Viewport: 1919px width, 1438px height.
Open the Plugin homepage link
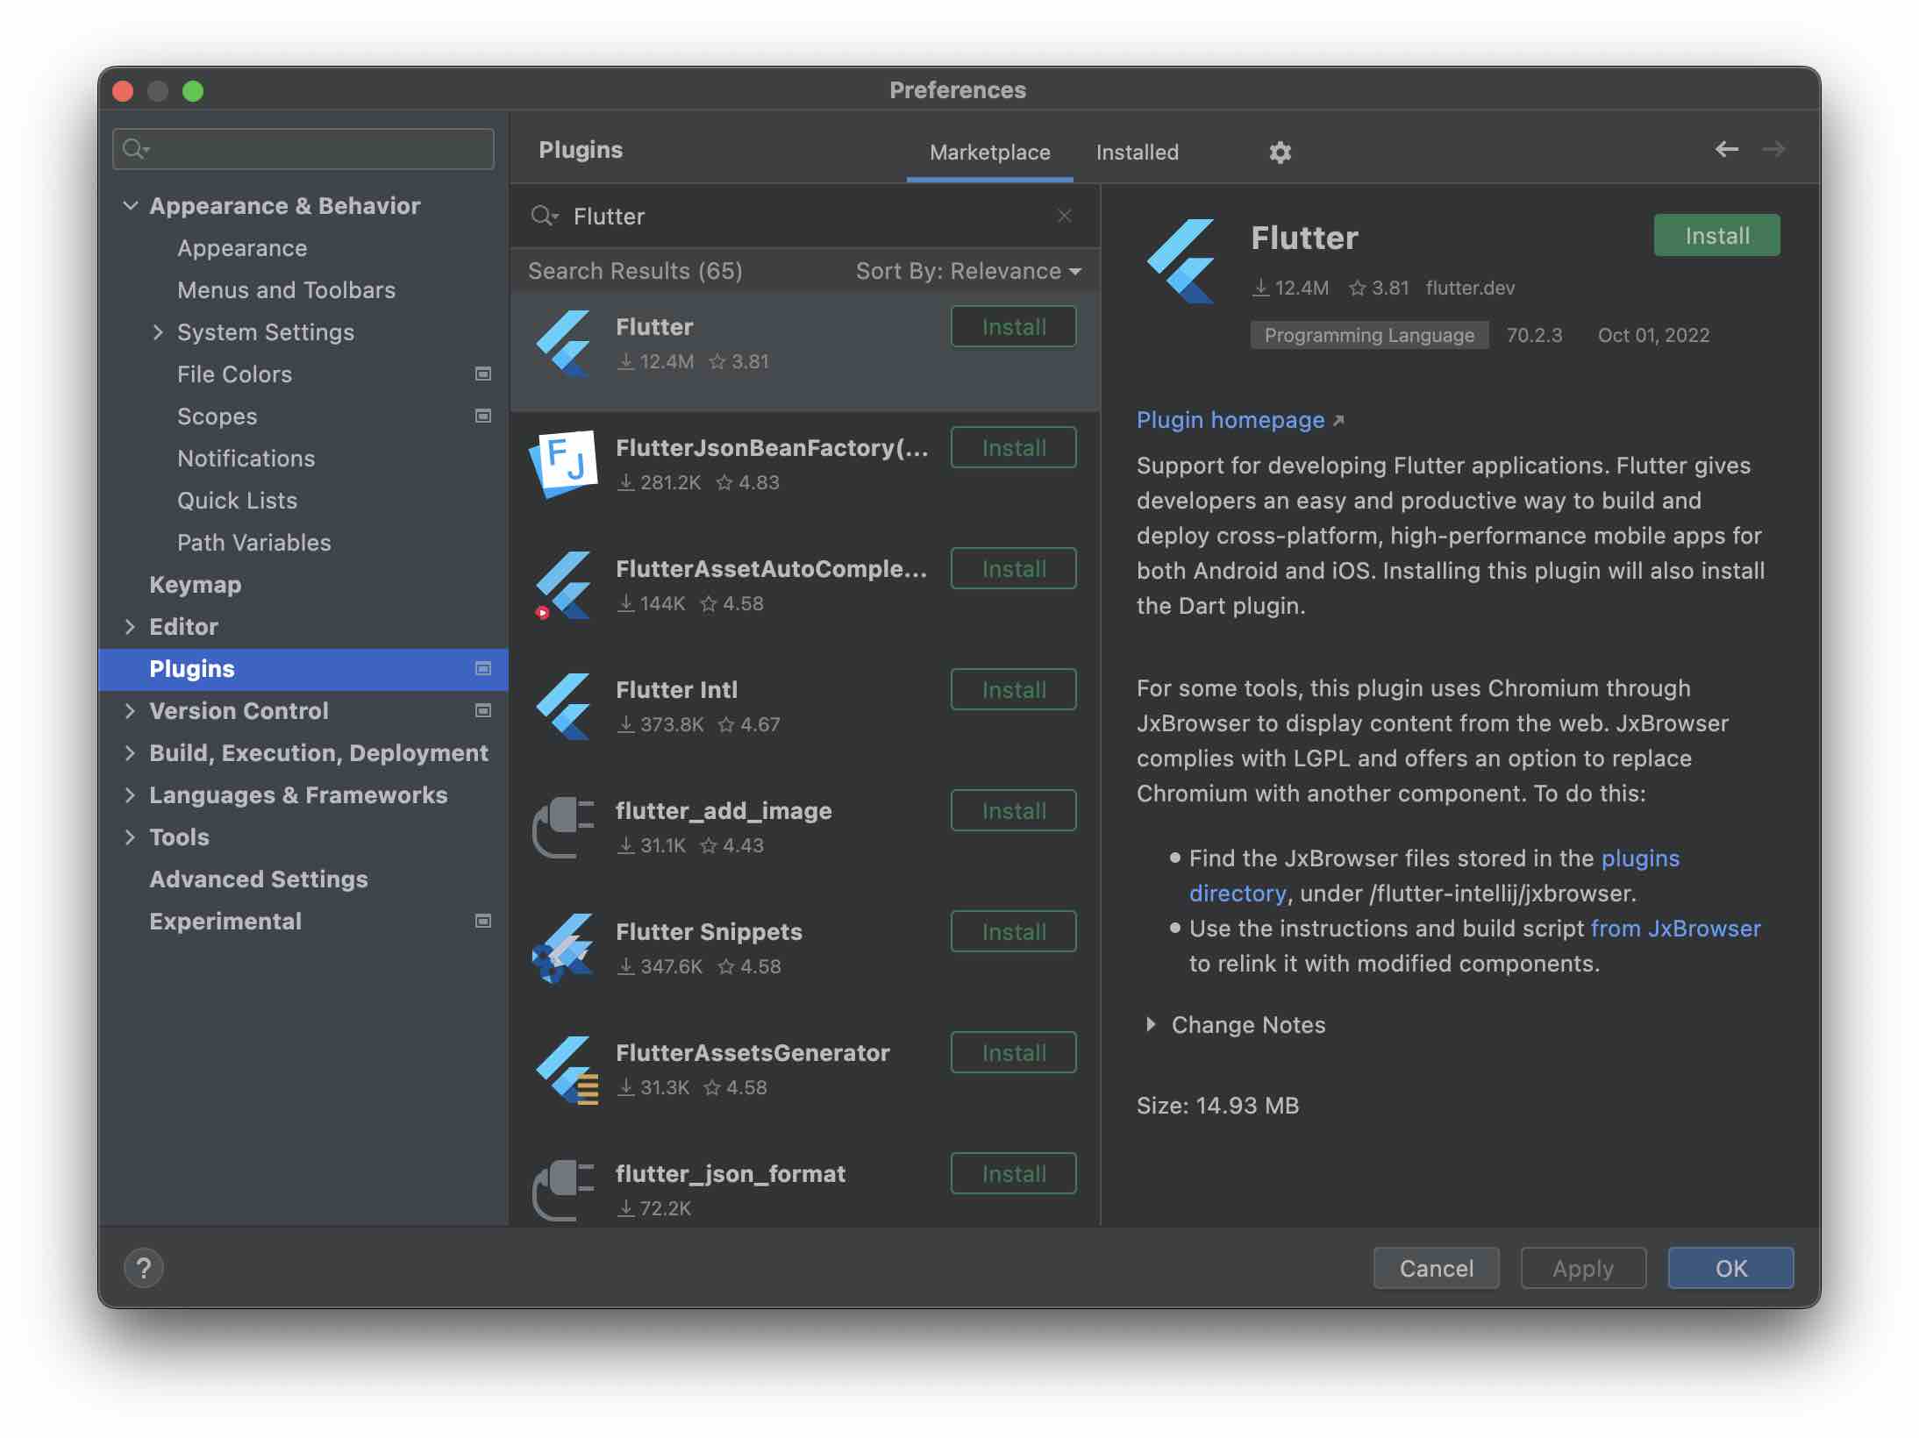1231,420
